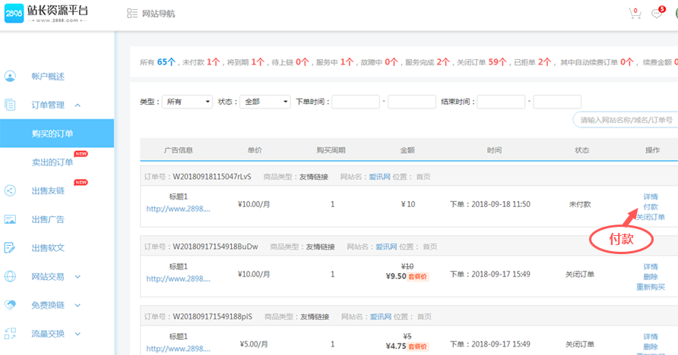Click the 网站导航 icon in top bar

(x=131, y=14)
